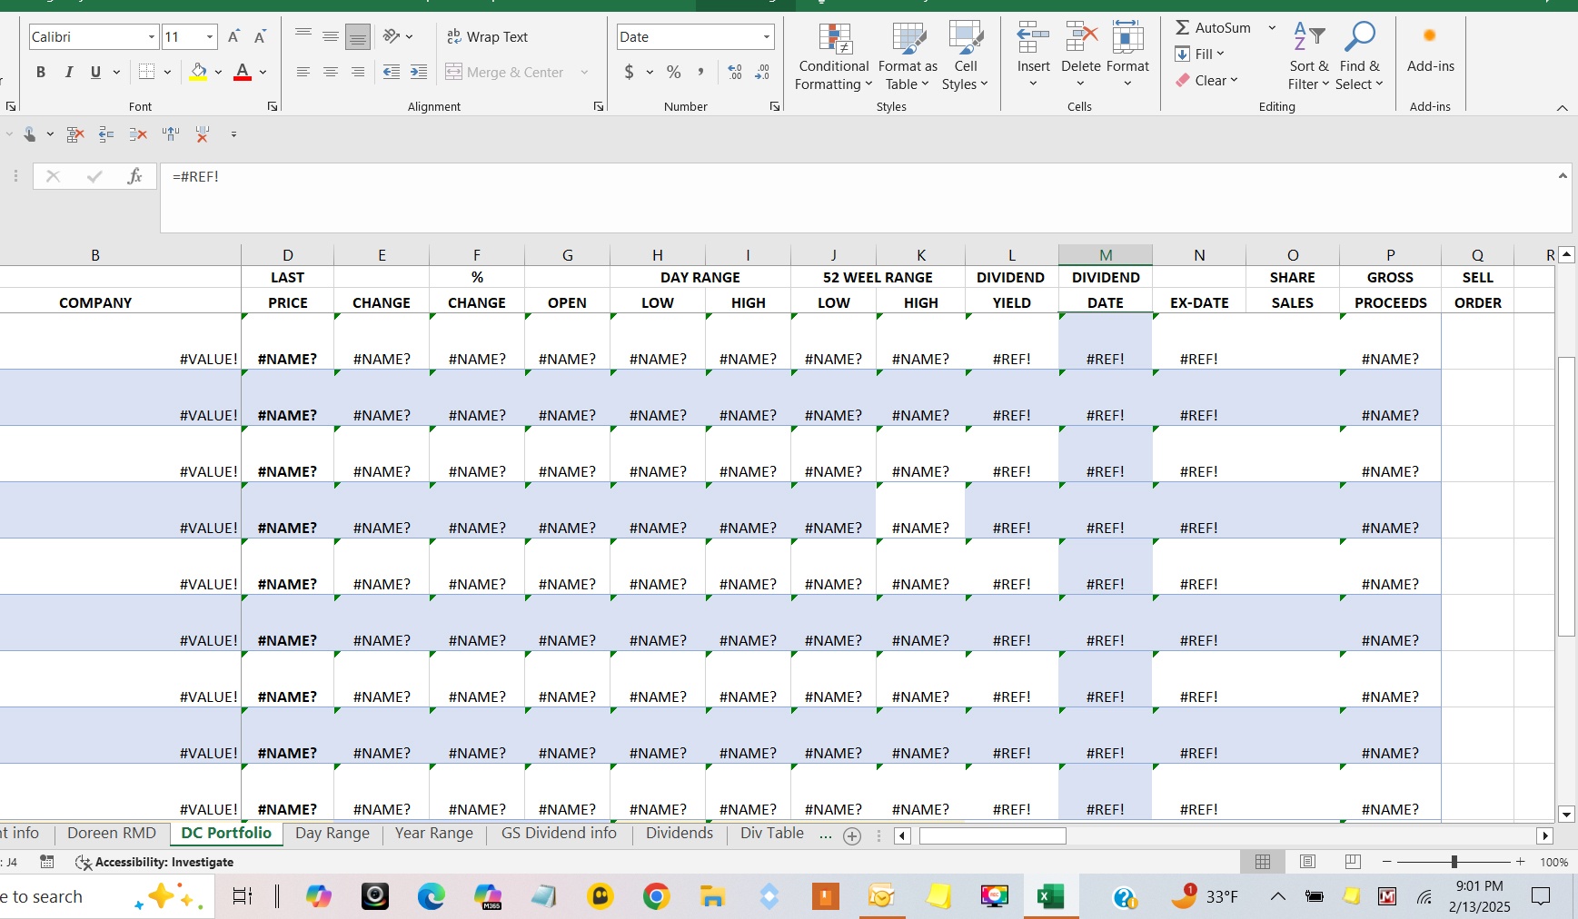Screen dimensions: 1578x919
Task: Open Excel from the taskbar
Action: point(1050,897)
